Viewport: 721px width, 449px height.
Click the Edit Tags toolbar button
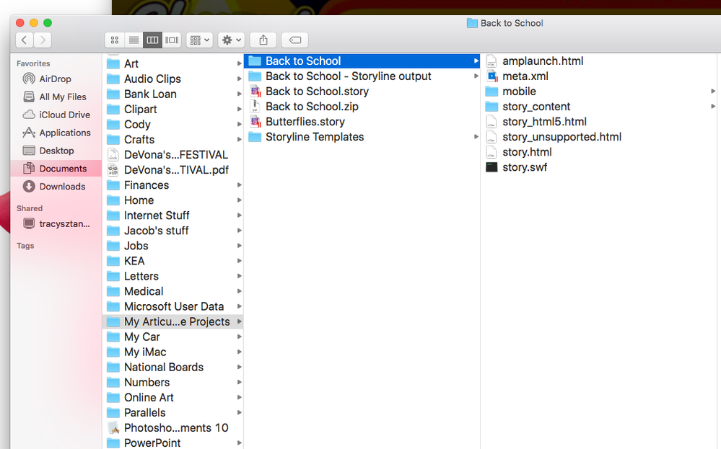[294, 40]
